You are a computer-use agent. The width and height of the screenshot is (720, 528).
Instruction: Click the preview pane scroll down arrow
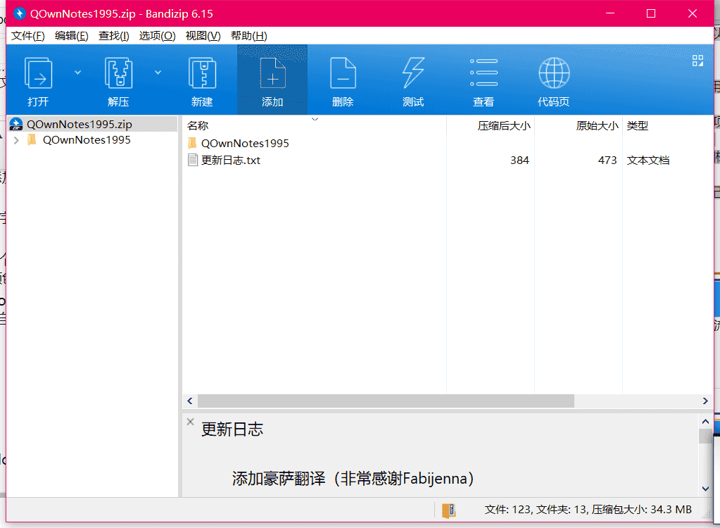coord(705,489)
